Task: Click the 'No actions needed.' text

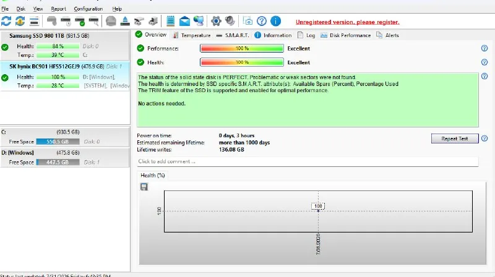Action: [161, 103]
